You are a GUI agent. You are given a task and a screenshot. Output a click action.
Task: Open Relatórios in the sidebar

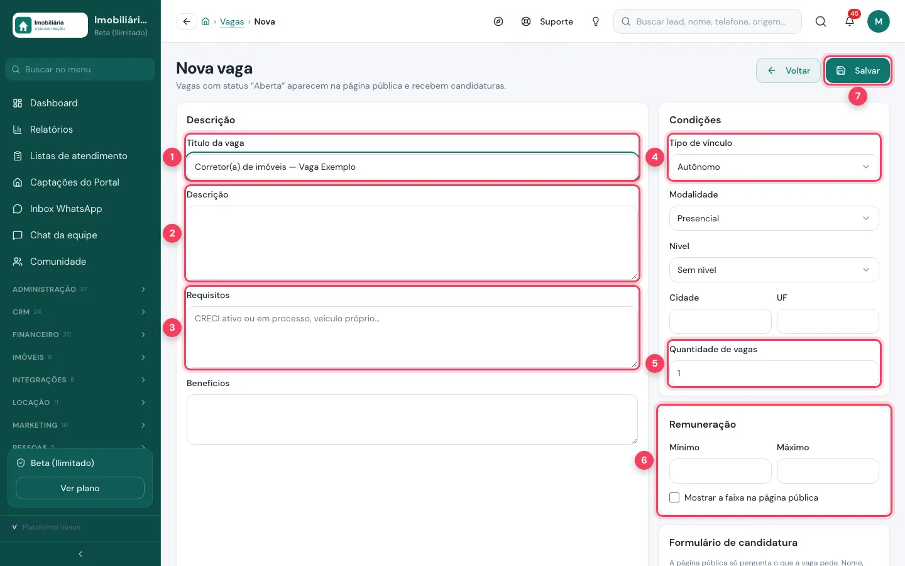click(x=80, y=130)
